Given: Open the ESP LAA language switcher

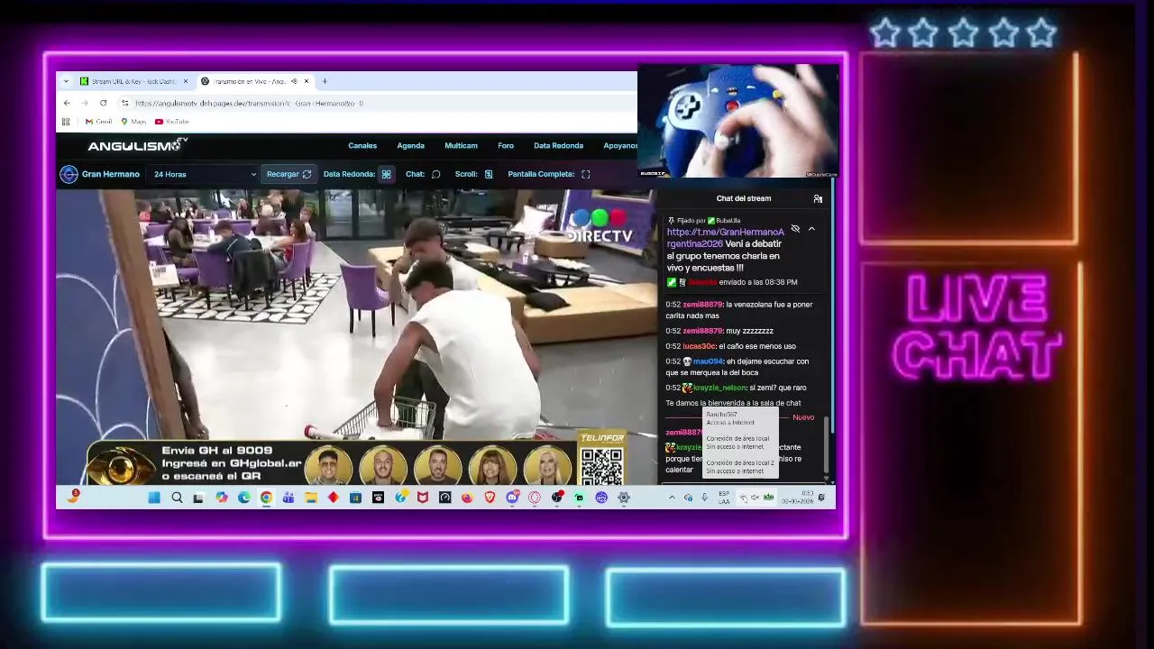Looking at the screenshot, I should click(724, 498).
